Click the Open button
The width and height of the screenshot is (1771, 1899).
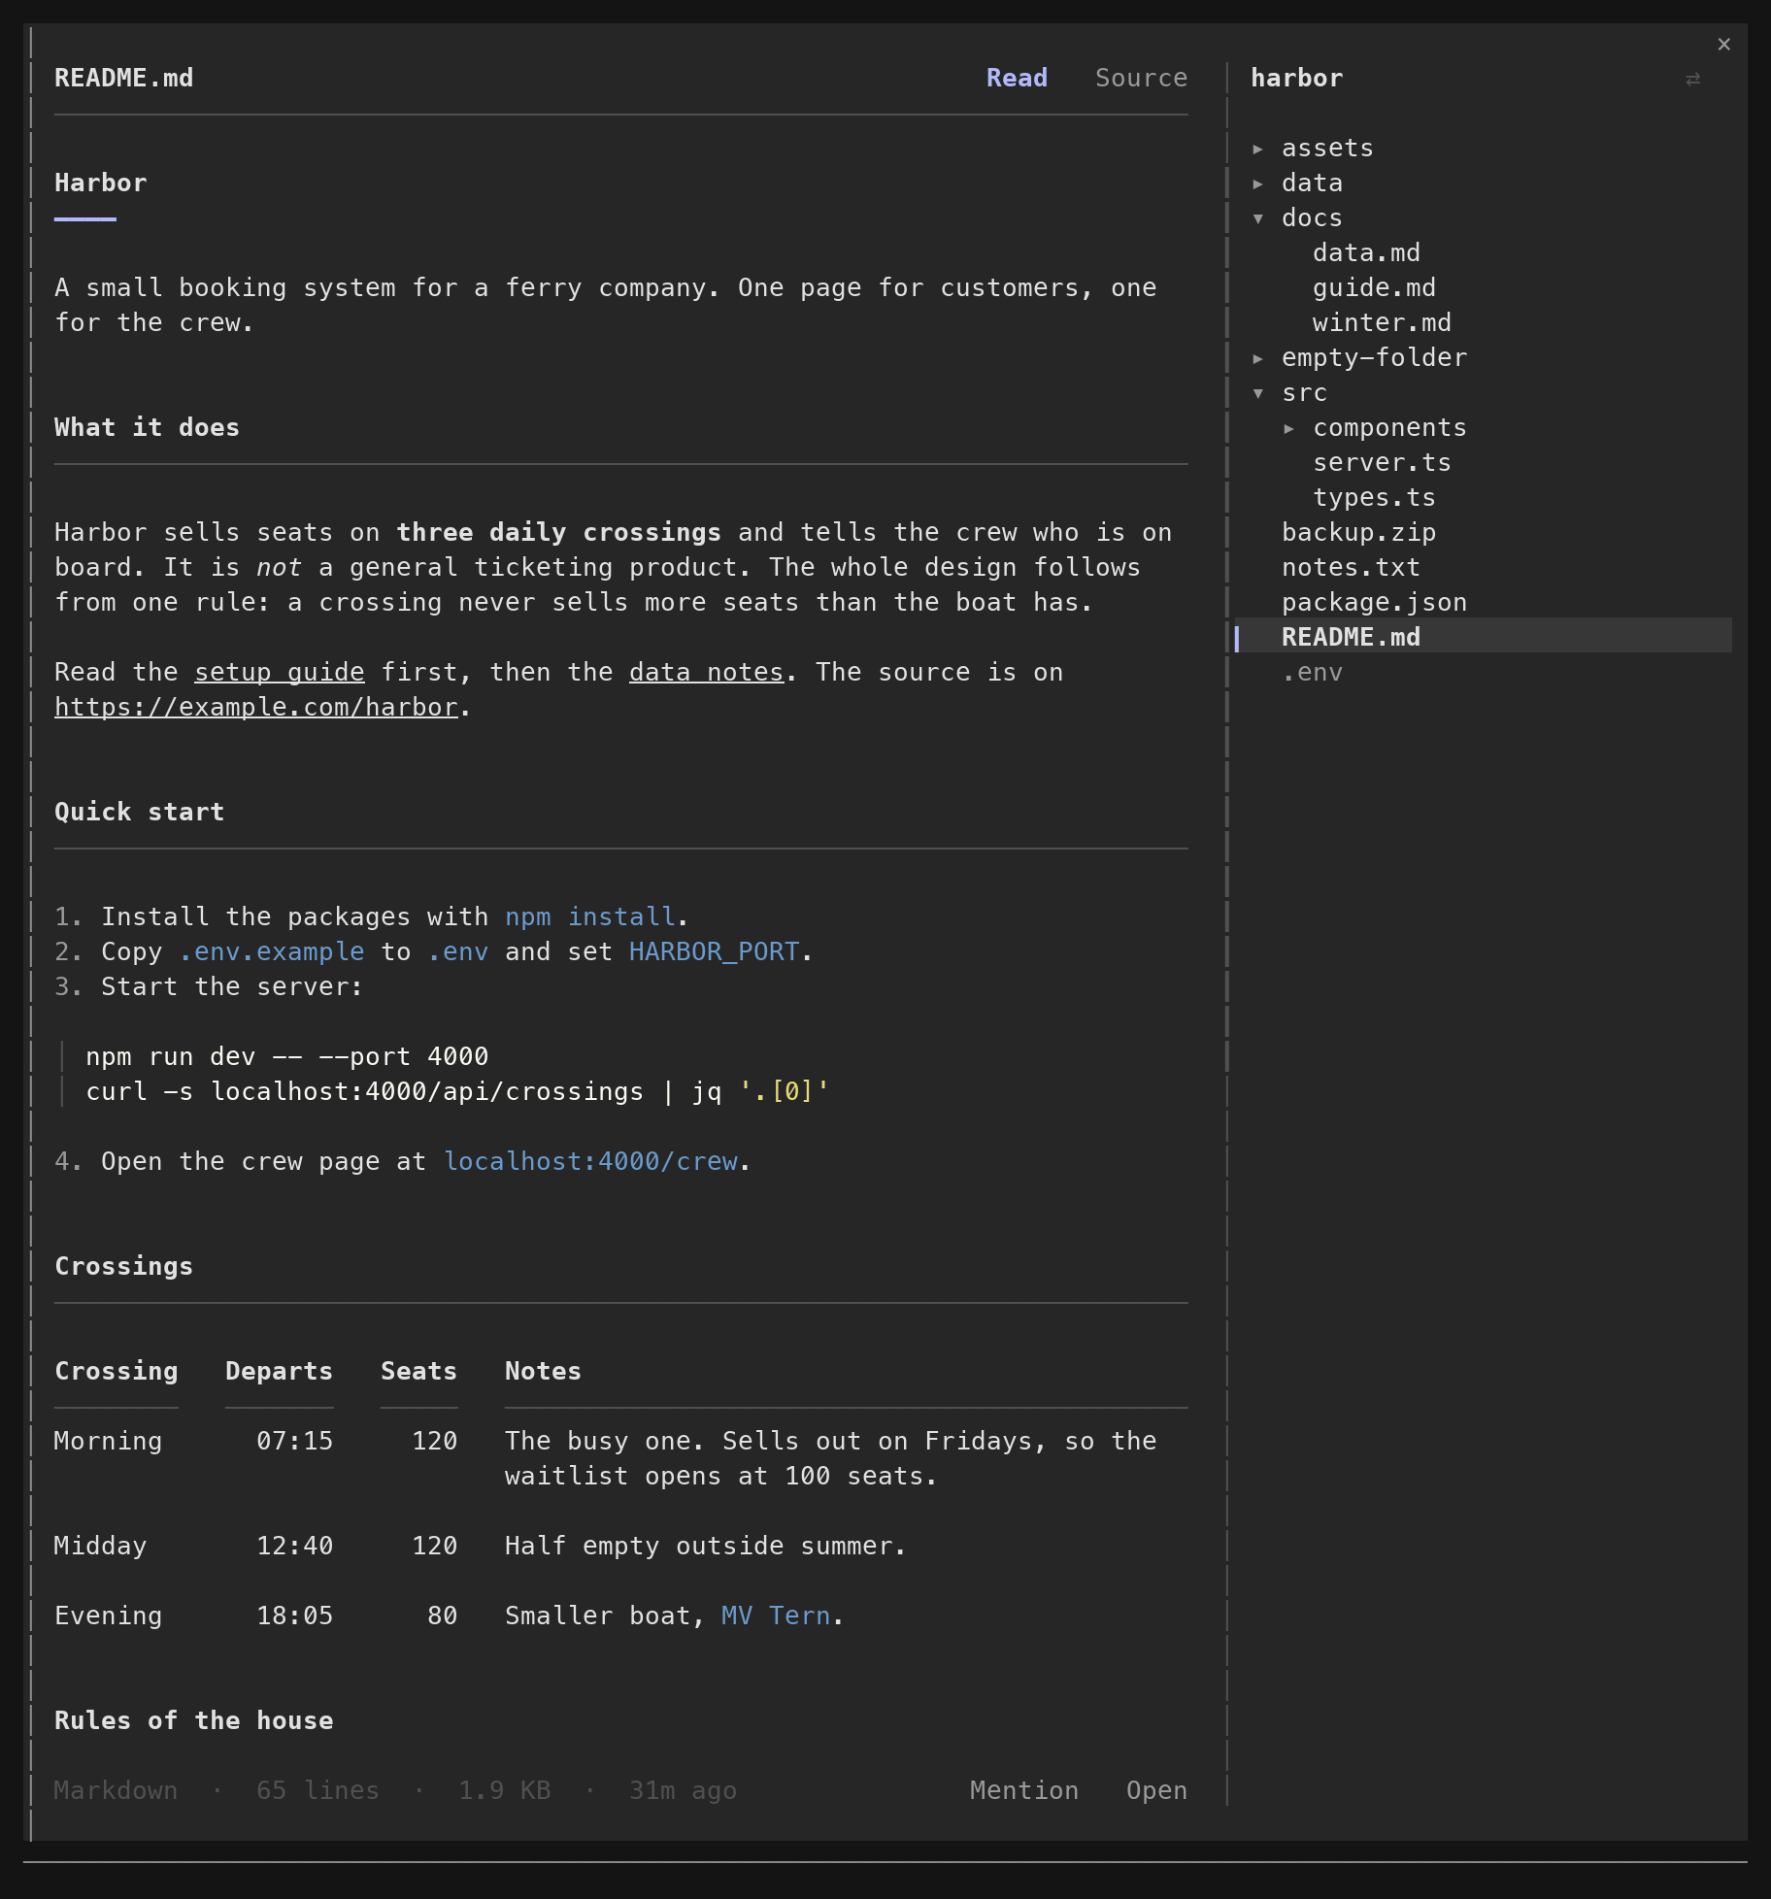[1156, 1790]
